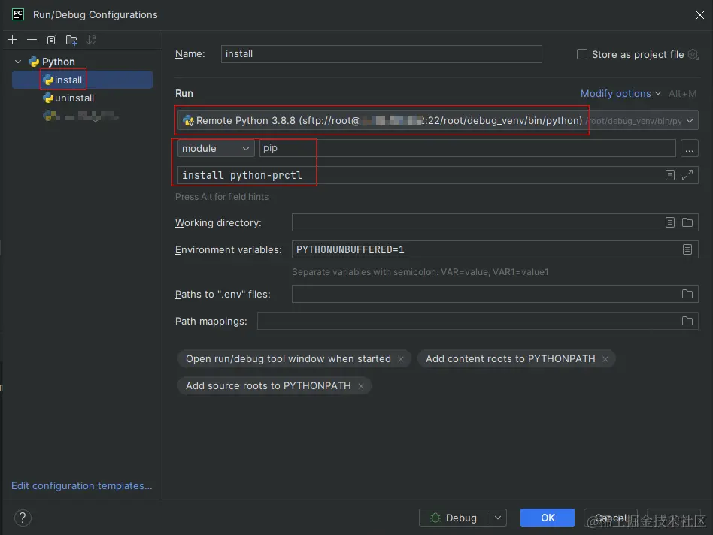
Task: Copy the selected configuration
Action: [x=51, y=40]
